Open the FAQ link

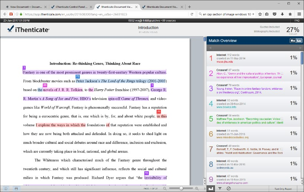297,20
